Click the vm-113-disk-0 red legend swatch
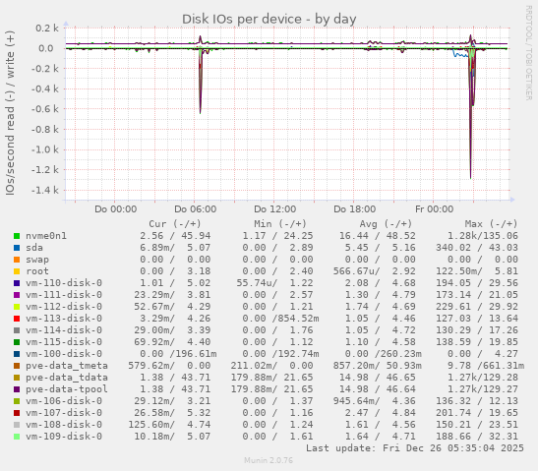 coord(17,319)
